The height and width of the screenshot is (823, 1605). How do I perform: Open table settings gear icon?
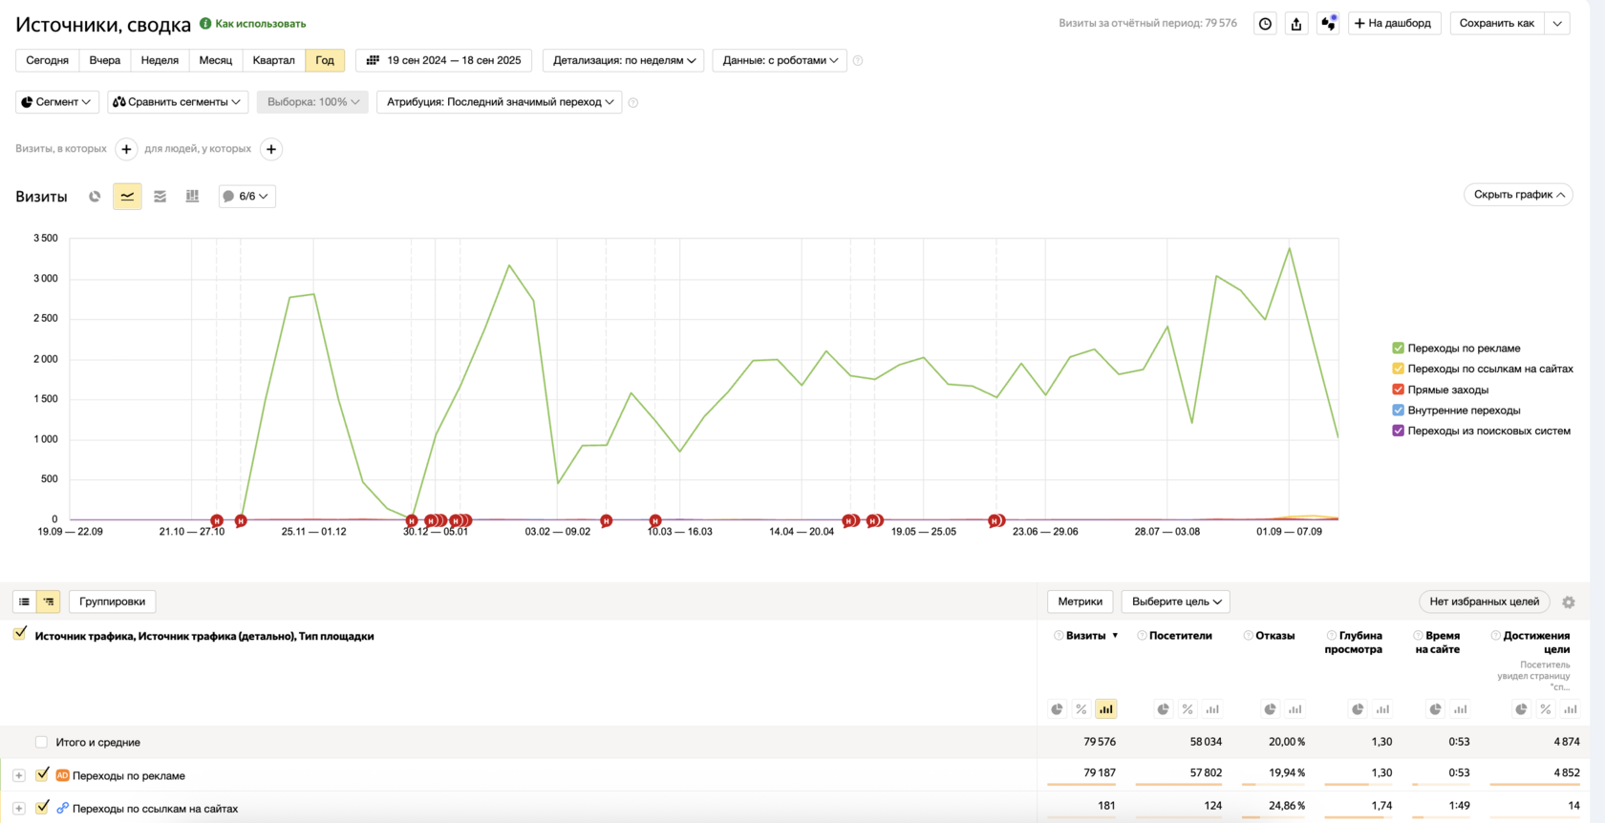point(1569,602)
